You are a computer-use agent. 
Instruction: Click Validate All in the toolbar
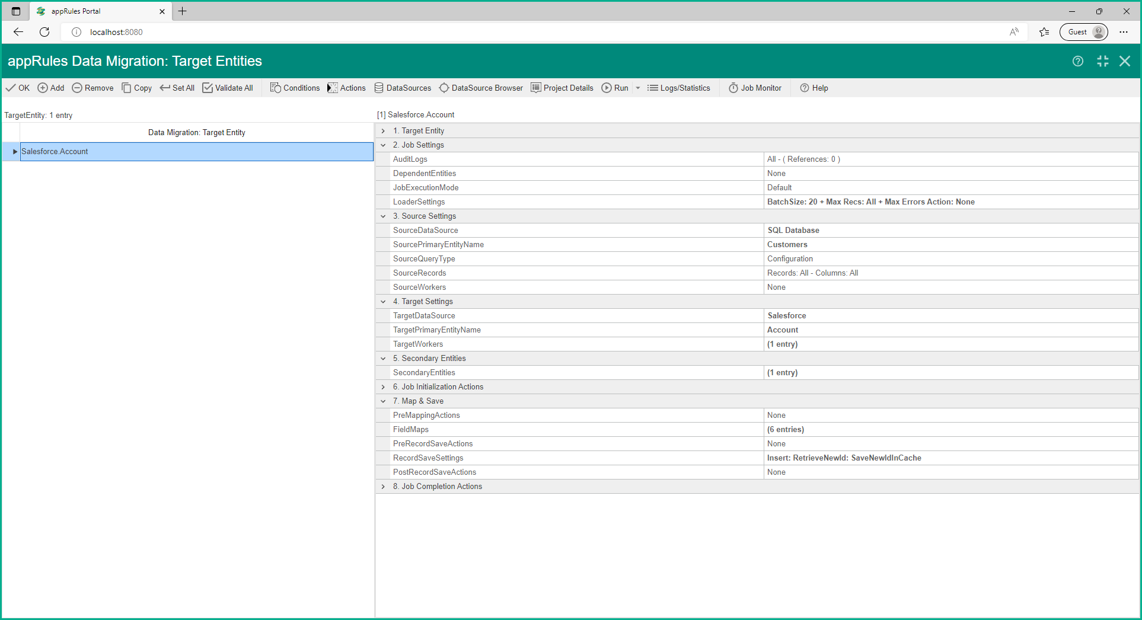(228, 88)
